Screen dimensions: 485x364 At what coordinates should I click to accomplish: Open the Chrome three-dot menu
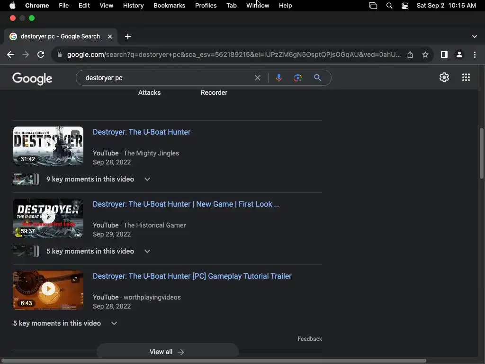tap(475, 55)
